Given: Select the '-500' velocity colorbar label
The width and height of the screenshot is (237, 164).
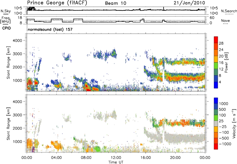Looking at the screenshot, I should (x=224, y=138).
